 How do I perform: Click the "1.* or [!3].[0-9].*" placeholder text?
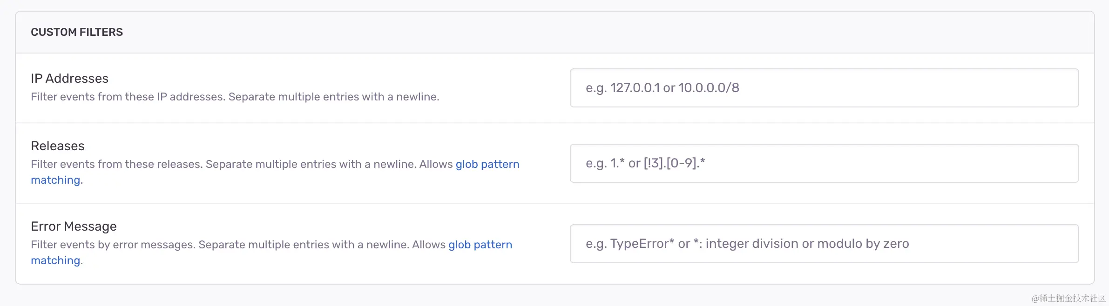[657, 163]
